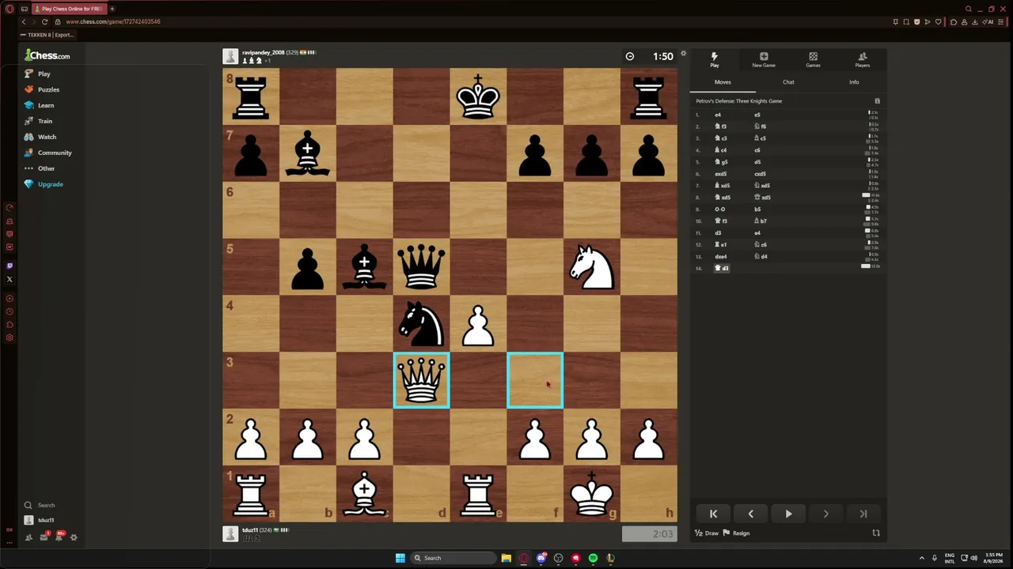
Task: Select move 13 dxe4 in move list
Action: tap(719, 256)
